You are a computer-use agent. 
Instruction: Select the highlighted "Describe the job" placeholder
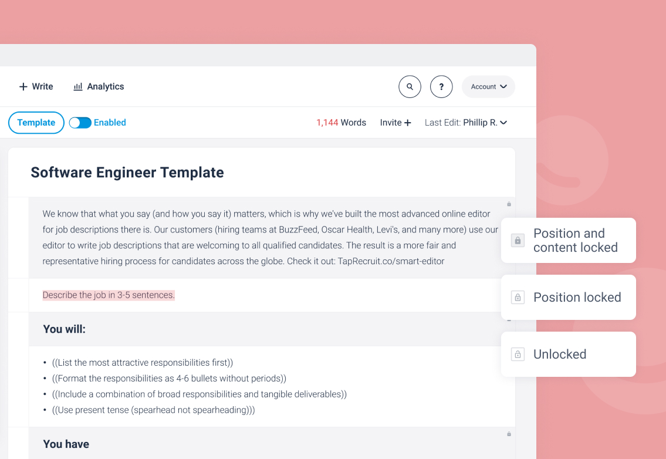(x=108, y=295)
